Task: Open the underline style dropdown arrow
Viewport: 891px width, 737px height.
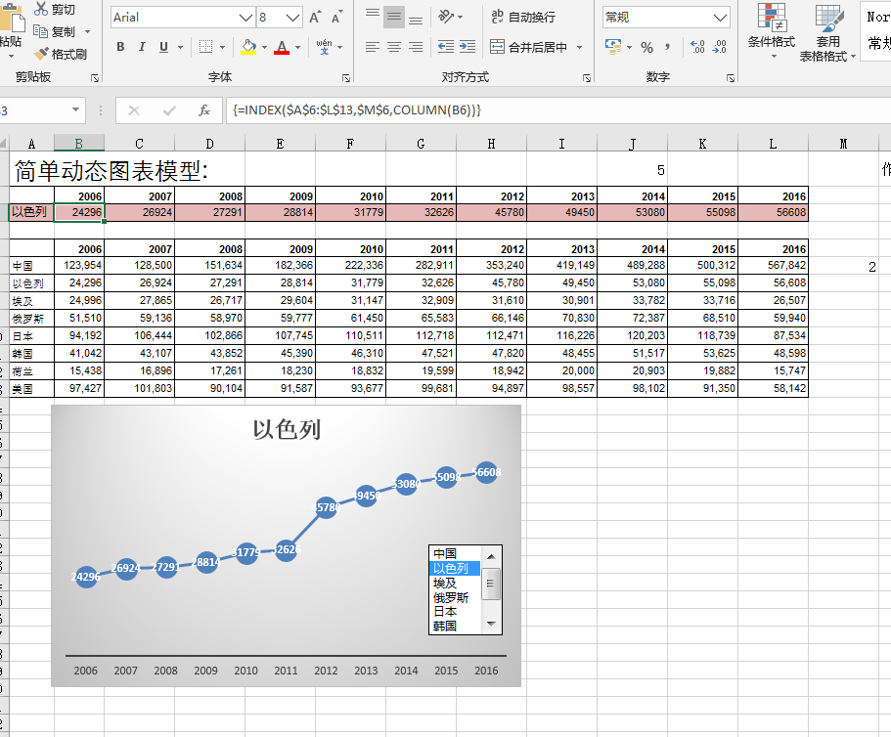Action: click(x=180, y=47)
